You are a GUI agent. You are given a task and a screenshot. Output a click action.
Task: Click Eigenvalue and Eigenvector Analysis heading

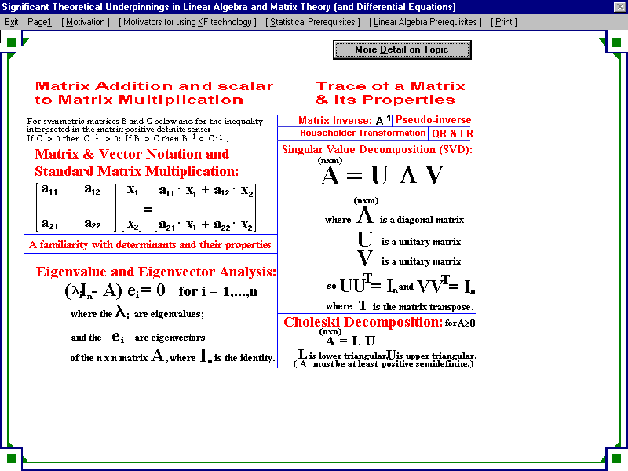155,272
